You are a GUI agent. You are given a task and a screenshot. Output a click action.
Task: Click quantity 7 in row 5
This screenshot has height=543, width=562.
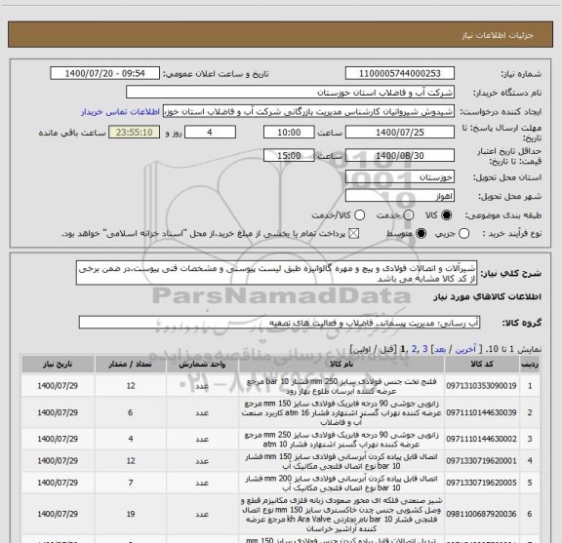click(x=131, y=483)
